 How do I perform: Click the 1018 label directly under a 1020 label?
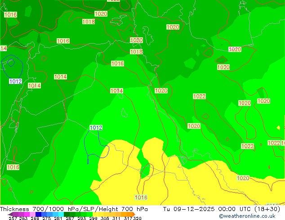pos(136,52)
